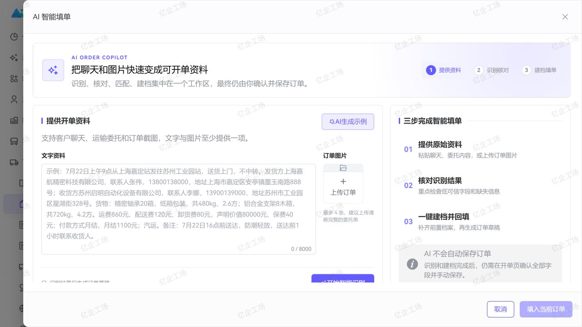Click the info icon beside AI 不会自动保存订单
The width and height of the screenshot is (582, 327).
(412, 264)
